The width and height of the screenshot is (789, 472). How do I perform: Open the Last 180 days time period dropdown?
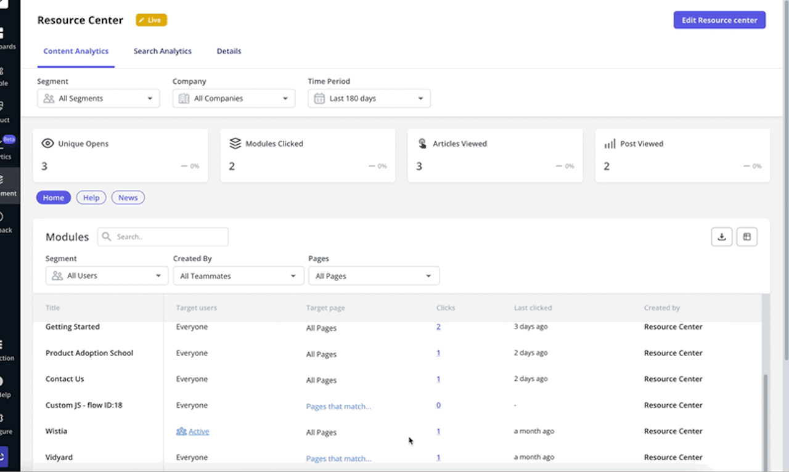click(369, 99)
